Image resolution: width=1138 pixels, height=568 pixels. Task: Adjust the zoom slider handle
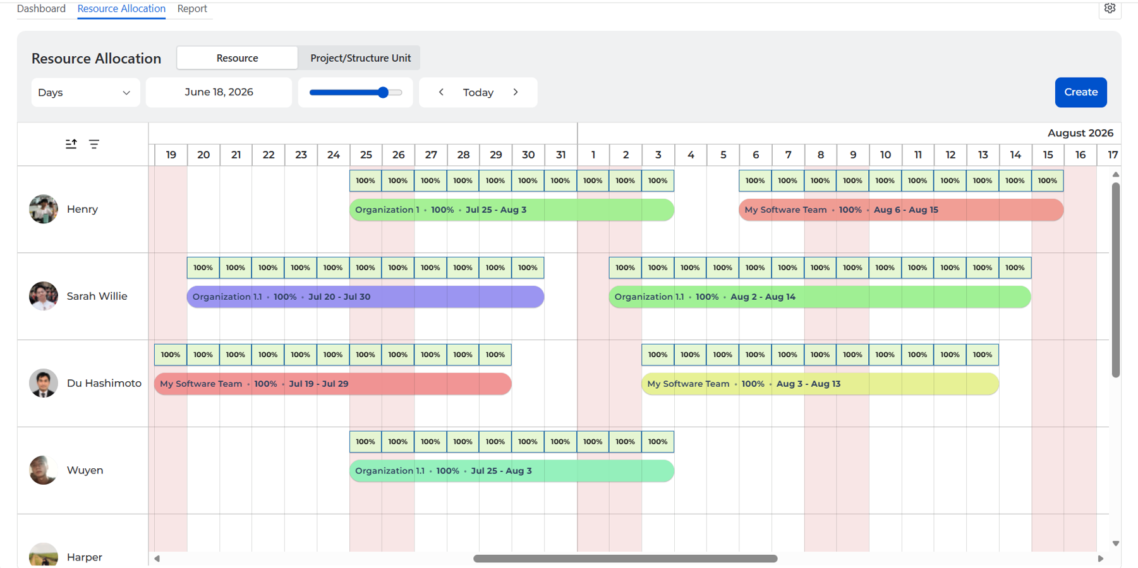(383, 92)
